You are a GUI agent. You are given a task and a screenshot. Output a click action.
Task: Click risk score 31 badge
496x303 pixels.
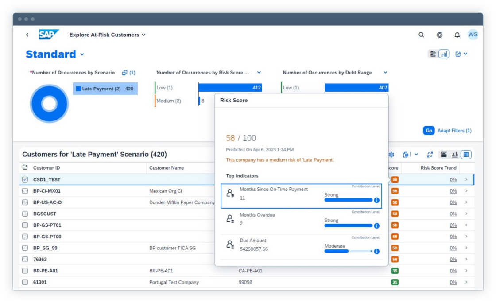click(395, 282)
